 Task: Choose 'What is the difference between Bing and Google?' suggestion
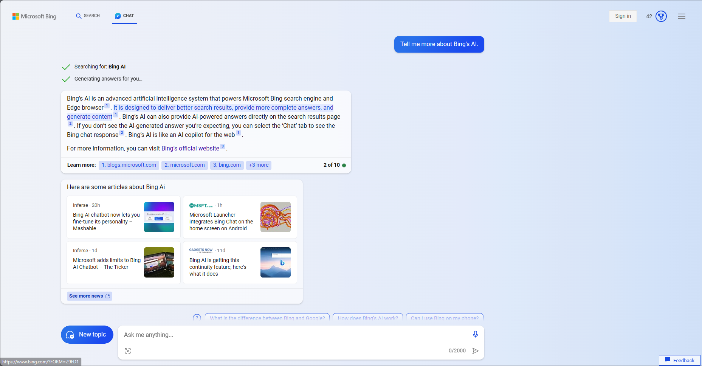click(x=267, y=318)
